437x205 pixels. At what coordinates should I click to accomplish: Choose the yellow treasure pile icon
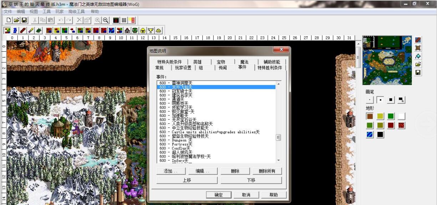click(158, 31)
